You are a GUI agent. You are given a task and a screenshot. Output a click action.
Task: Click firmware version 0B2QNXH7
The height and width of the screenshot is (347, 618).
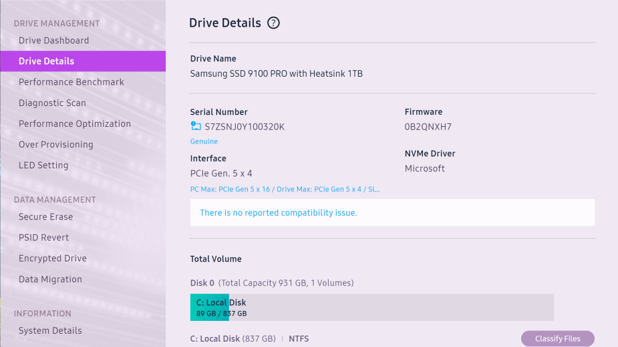point(428,127)
